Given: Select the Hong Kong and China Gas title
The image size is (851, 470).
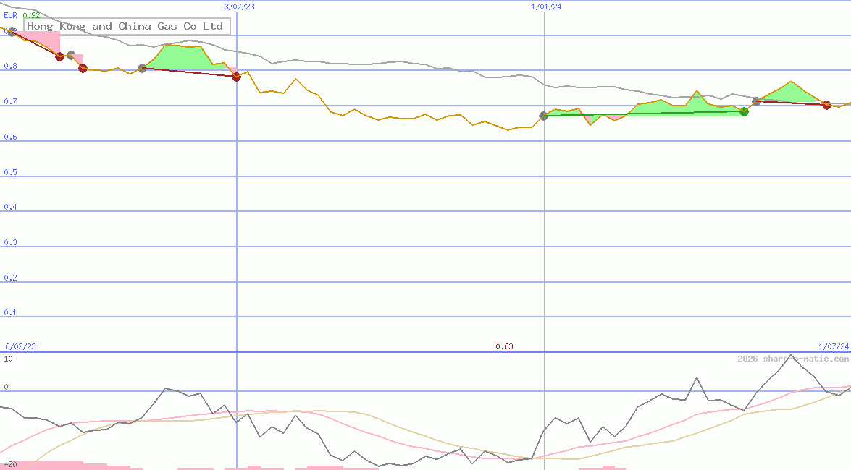Looking at the screenshot, I should [126, 25].
